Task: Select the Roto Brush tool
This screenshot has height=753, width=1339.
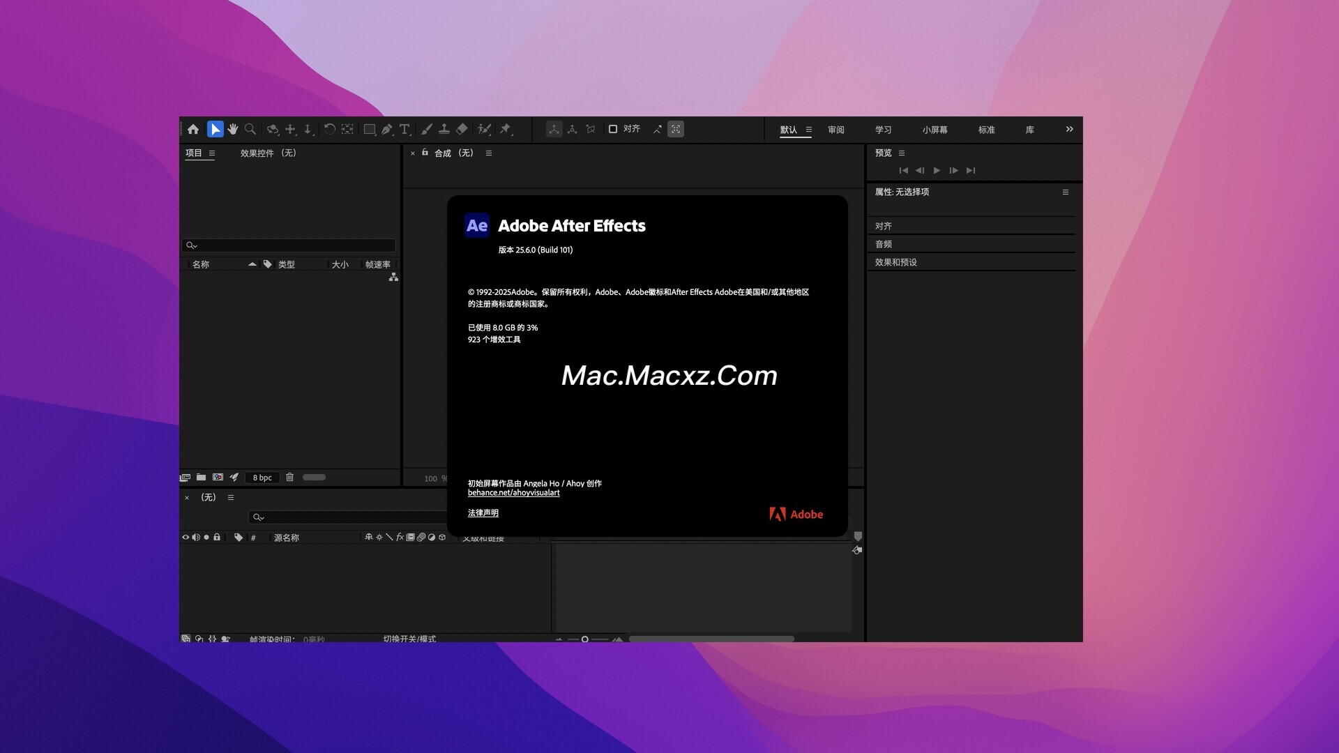Action: (x=484, y=129)
